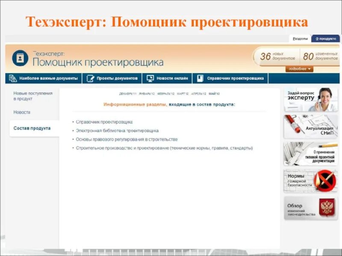Select Новые поступления в продукт sidebar item
This screenshot has width=342, height=256.
point(33,96)
